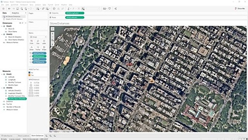This screenshot has width=248, height=140.
Task: Click the Store Distances view title
Action: click(60, 23)
